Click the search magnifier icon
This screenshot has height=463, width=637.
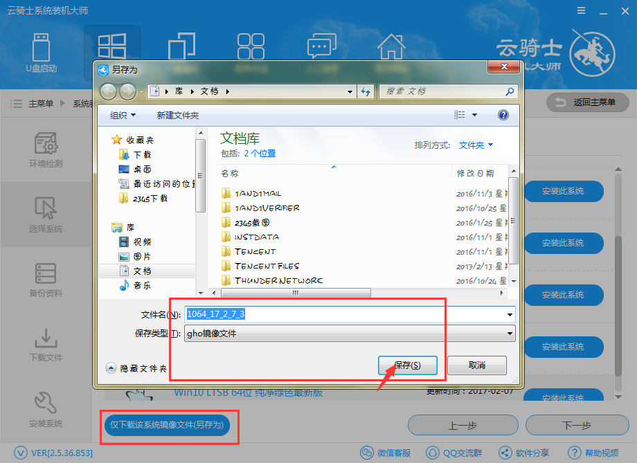pos(510,92)
